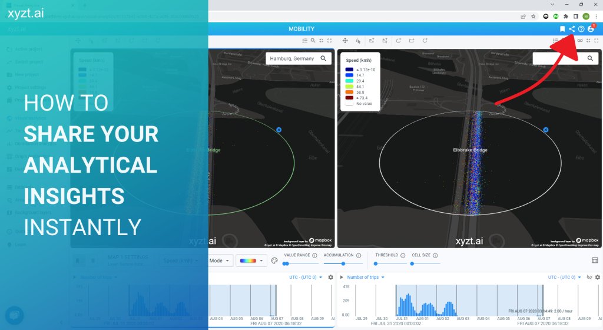This screenshot has width=603, height=330.
Task: Click the green M profile avatar
Action: [x=586, y=16]
